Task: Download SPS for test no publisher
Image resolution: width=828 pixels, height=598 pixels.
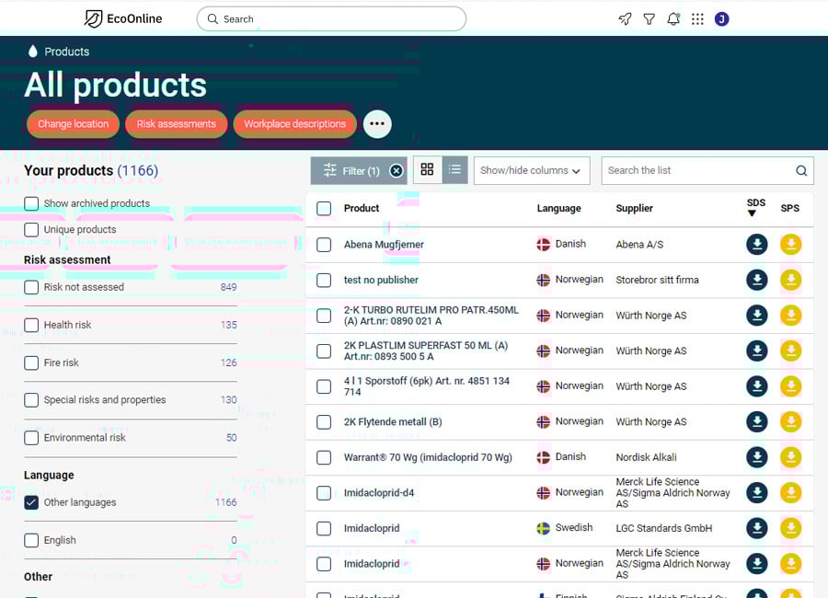Action: [x=790, y=280]
